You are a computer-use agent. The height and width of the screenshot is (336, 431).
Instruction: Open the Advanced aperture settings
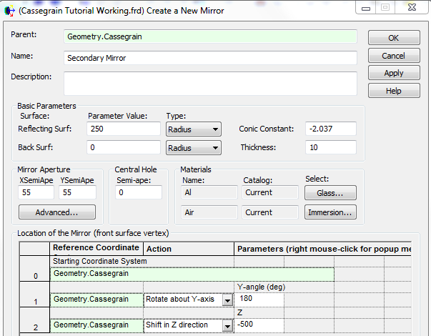(x=56, y=212)
